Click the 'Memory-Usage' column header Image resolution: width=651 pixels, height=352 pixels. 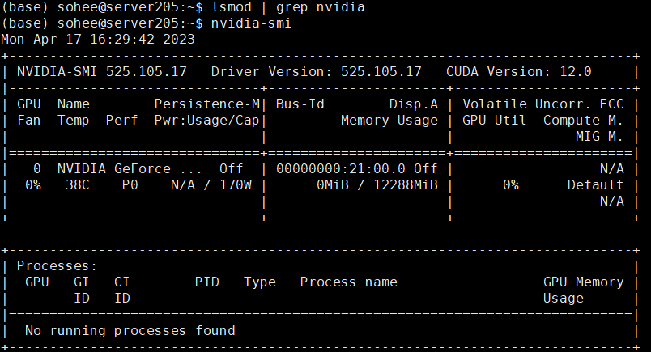(x=389, y=121)
